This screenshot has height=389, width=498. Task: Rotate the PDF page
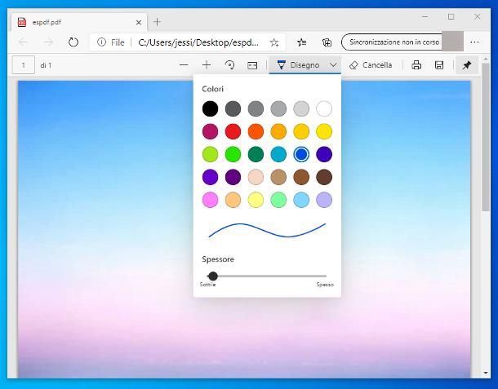pos(229,65)
